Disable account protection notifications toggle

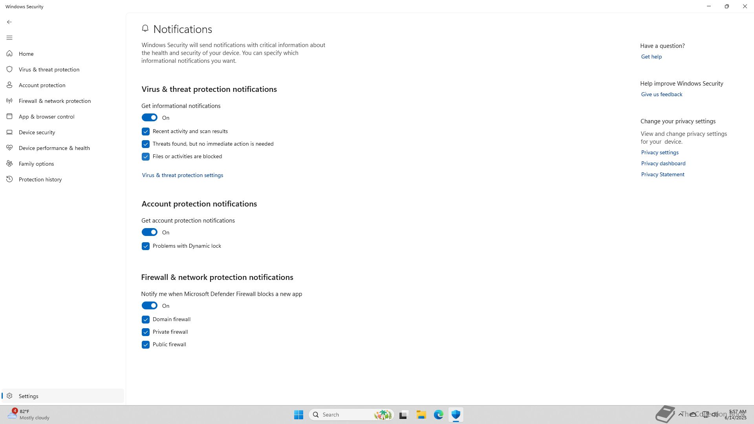149,232
